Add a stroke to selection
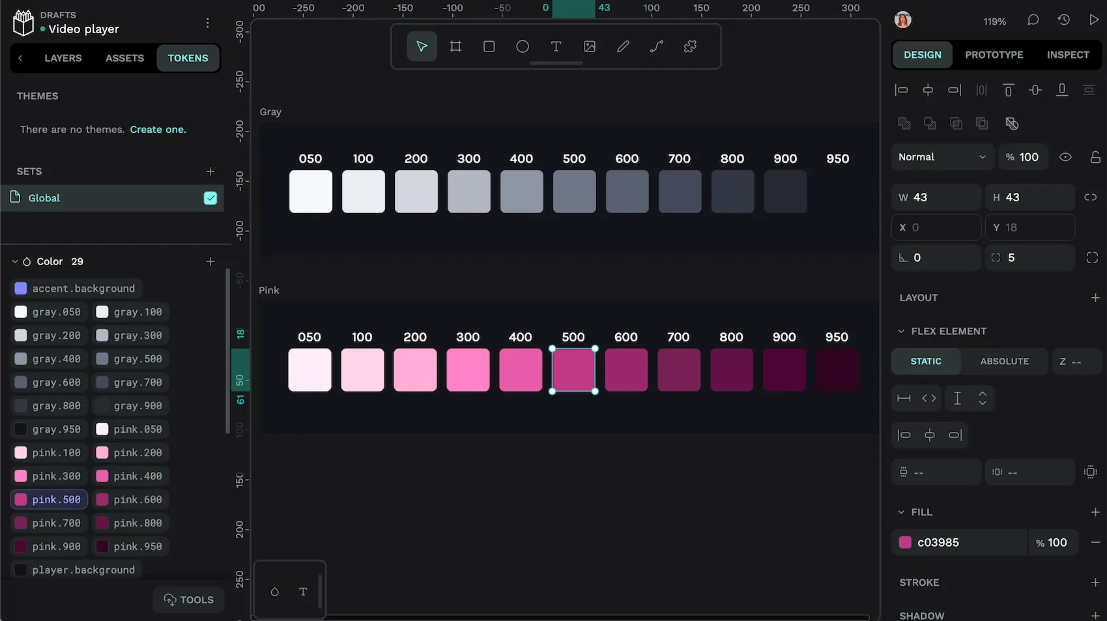Viewport: 1107px width, 621px height. coord(1095,583)
